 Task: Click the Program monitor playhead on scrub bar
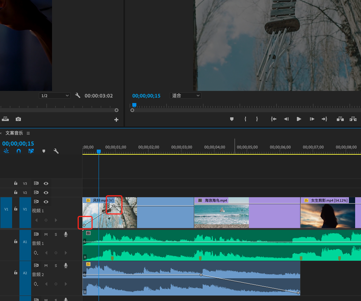134,105
